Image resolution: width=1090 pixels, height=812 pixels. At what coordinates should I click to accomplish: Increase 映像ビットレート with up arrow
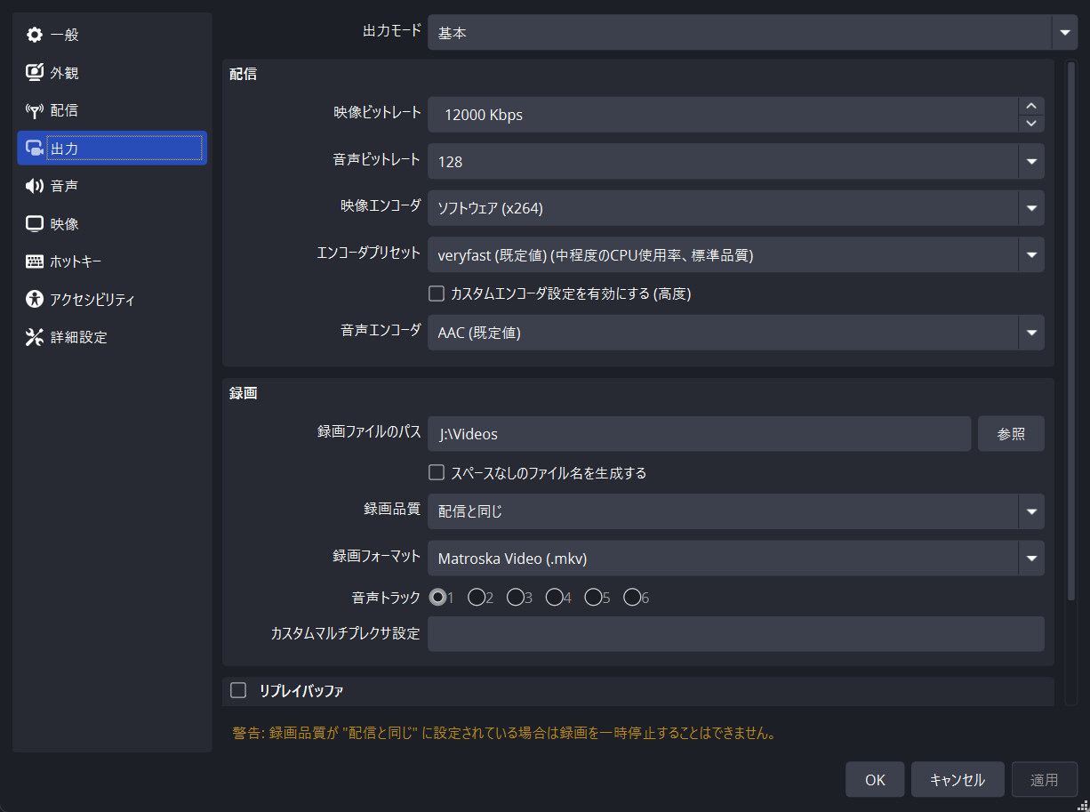point(1031,106)
